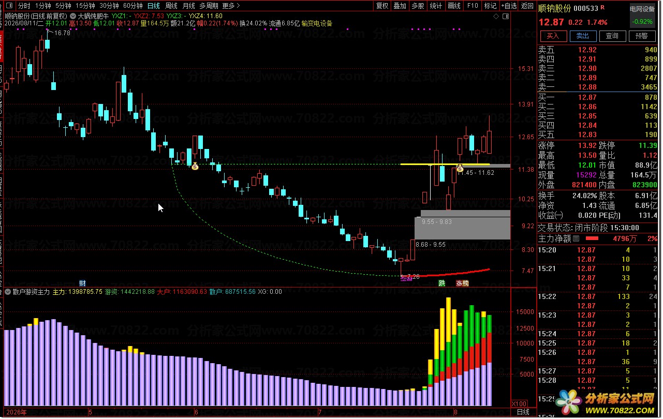Click the 查询 button
The width and height of the screenshot is (663, 419).
(x=612, y=36)
